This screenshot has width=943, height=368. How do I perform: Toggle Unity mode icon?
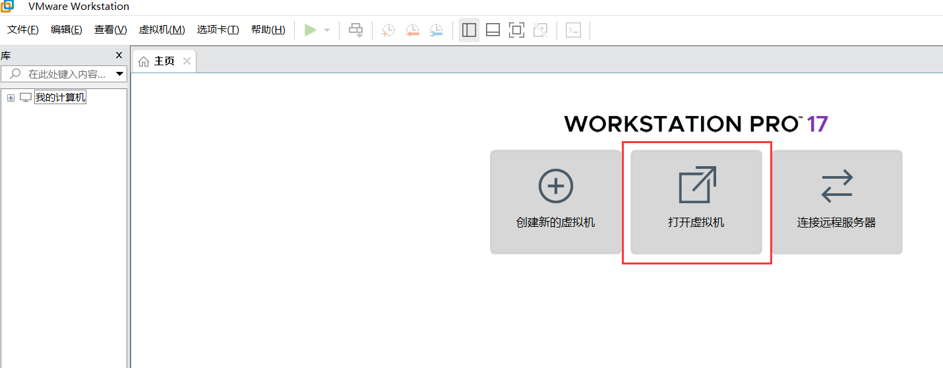pos(541,30)
